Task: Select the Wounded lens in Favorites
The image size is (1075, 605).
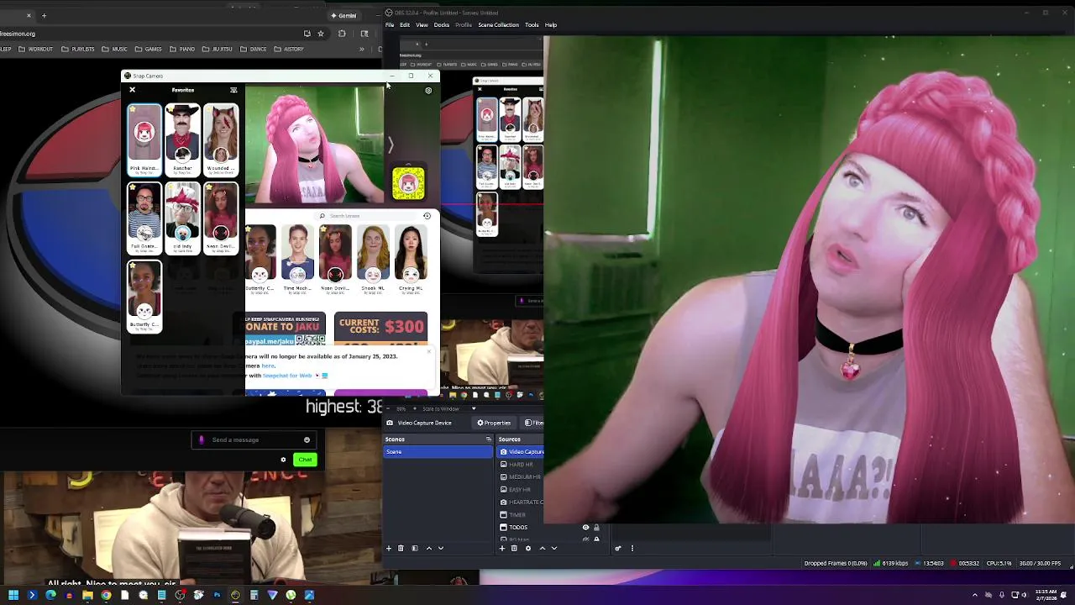Action: click(221, 139)
